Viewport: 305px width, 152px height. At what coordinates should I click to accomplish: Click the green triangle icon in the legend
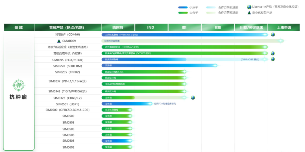click(249, 13)
